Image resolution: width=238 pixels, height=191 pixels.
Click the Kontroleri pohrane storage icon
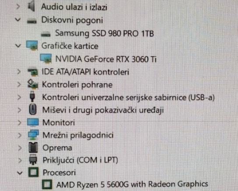(x=32, y=84)
